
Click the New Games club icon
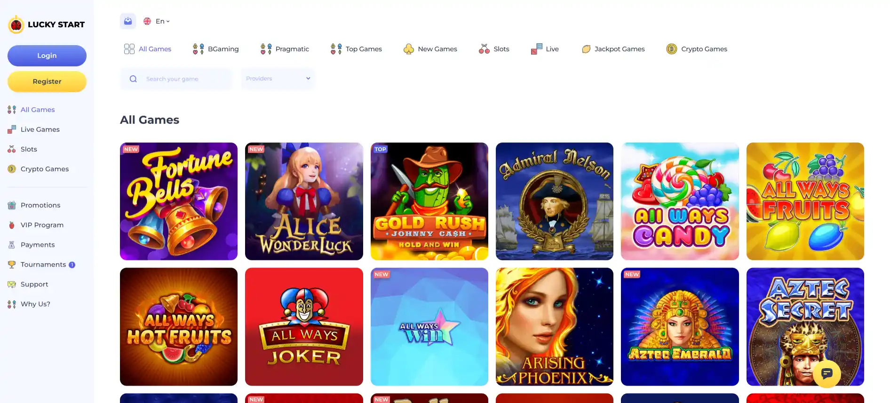tap(409, 49)
